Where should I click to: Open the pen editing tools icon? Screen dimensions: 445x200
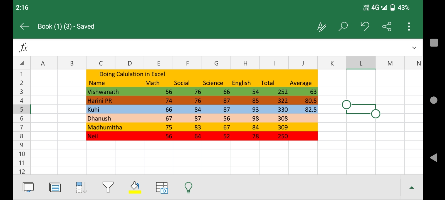tap(322, 27)
